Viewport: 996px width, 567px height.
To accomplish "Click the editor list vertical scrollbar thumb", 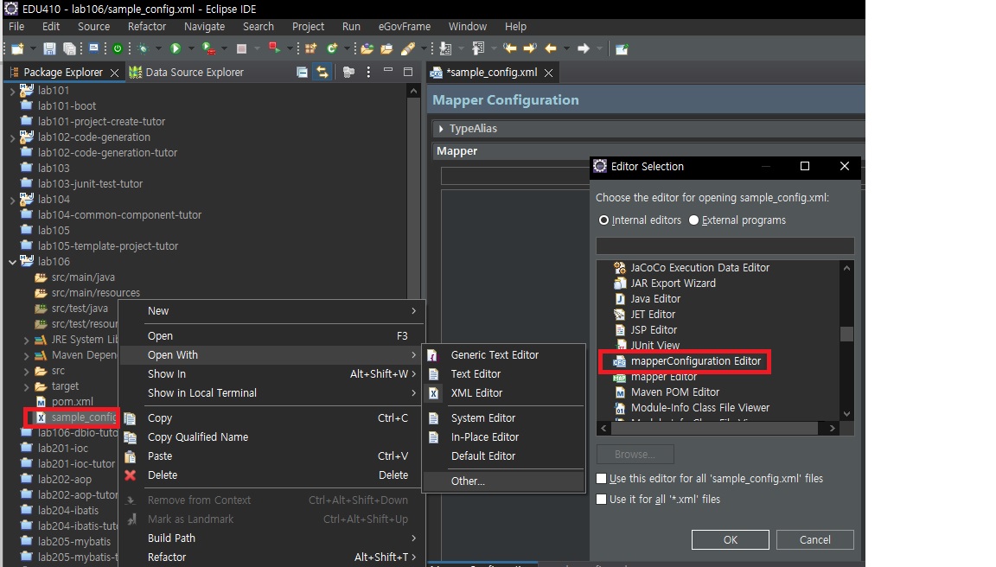I will (846, 334).
